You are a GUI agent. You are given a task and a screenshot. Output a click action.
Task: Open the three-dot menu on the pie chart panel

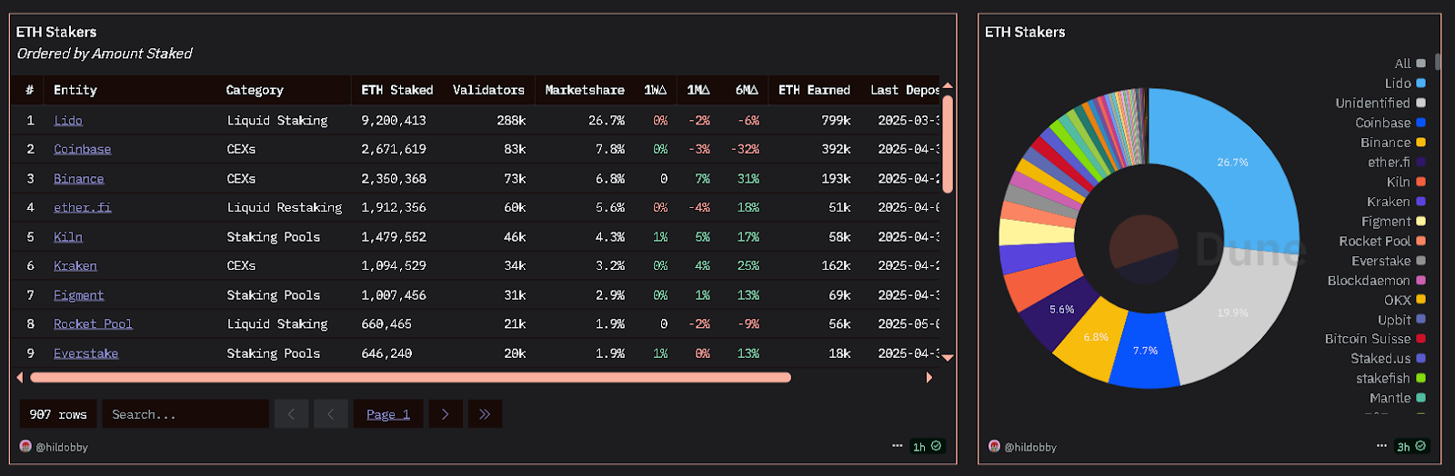click(1381, 446)
